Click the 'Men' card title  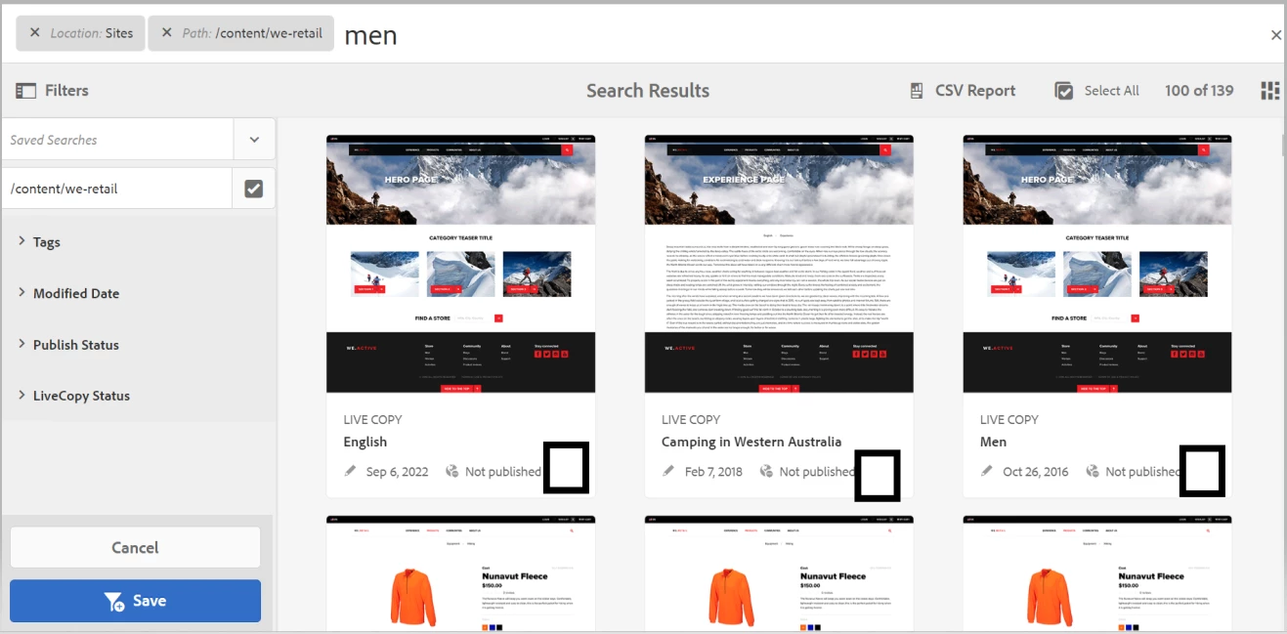coord(993,442)
